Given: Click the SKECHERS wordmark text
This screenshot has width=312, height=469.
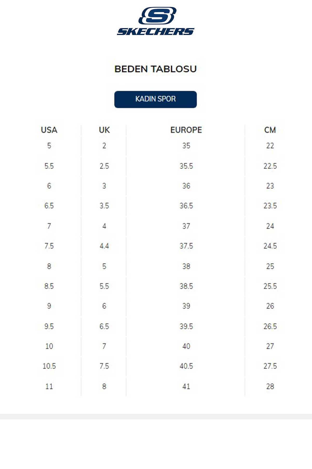Looking at the screenshot, I should click(x=155, y=32).
